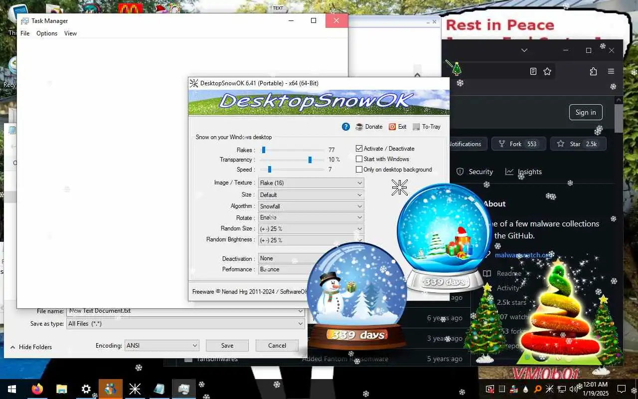The height and width of the screenshot is (399, 638).
Task: Open Firefox from the taskbar
Action: click(37, 389)
